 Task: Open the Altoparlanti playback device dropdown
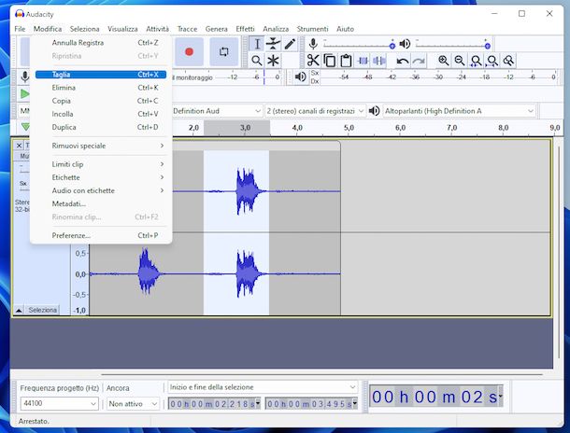click(x=460, y=111)
